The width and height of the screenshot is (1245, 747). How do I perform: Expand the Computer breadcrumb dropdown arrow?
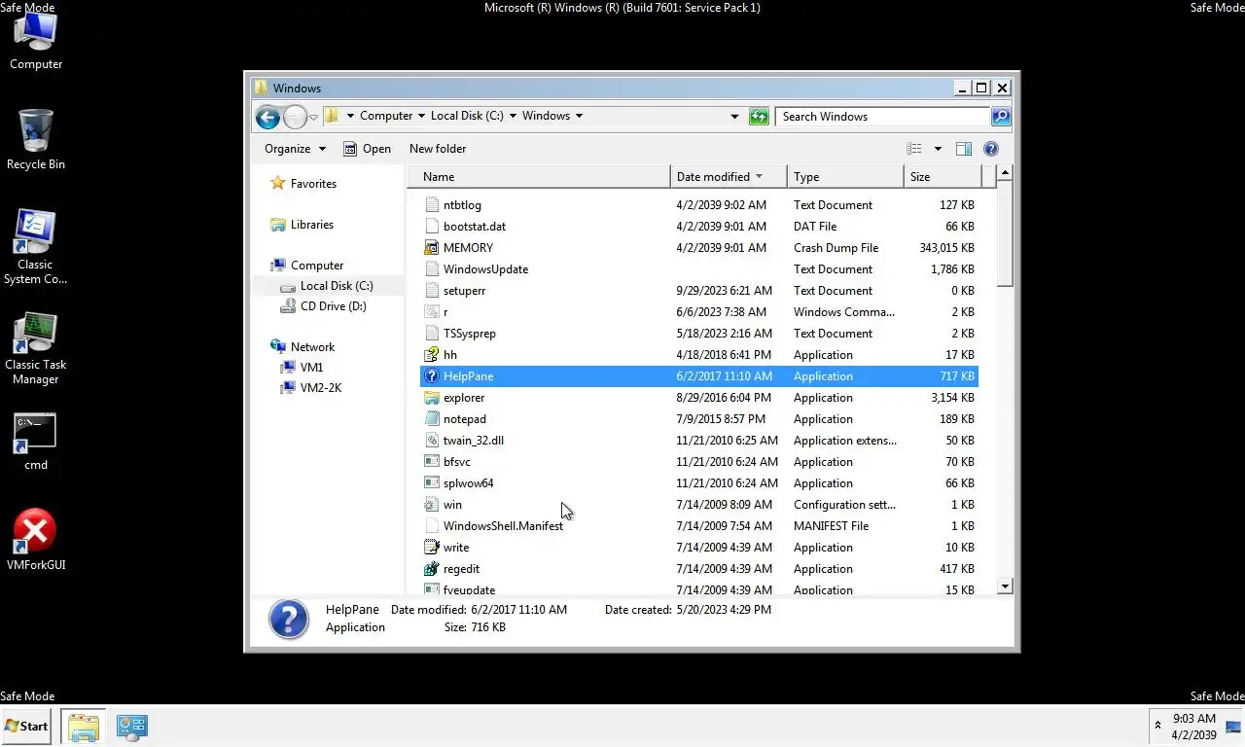422,116
